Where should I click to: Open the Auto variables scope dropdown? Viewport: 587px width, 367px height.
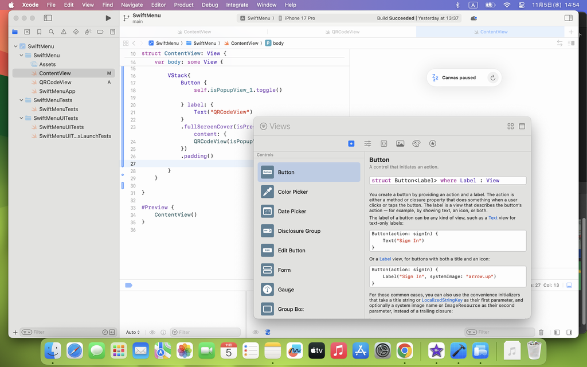[133, 332]
